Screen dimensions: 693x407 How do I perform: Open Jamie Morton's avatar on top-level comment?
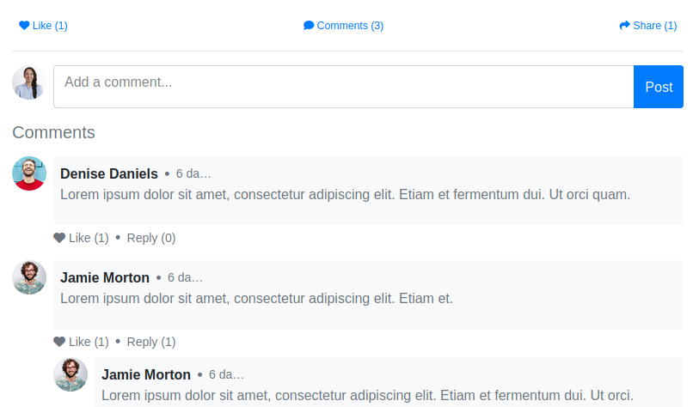click(x=29, y=277)
